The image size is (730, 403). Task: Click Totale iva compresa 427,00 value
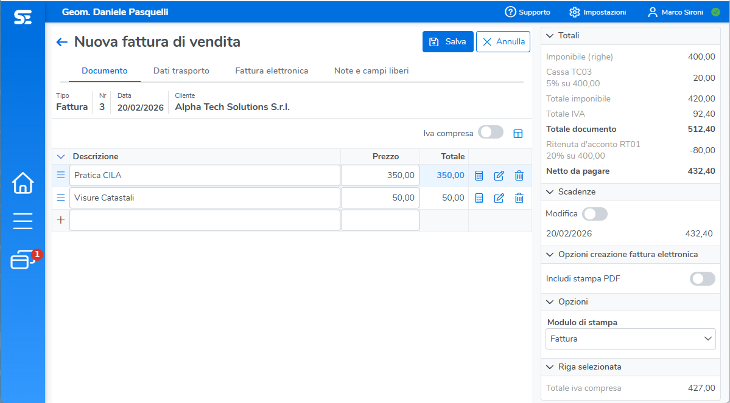[701, 388]
